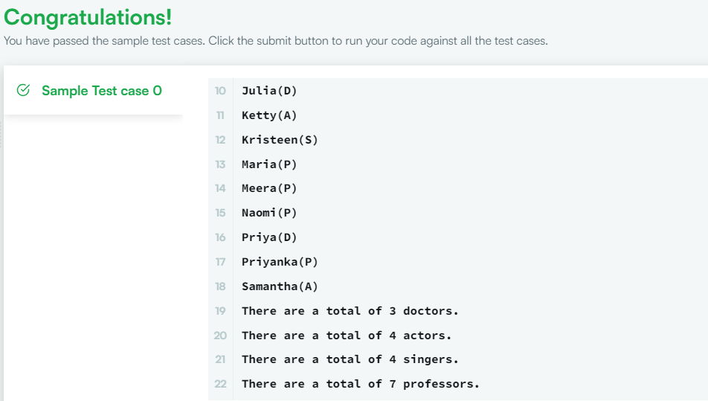
Task: Click line number 22 in the gutter
Action: click(220, 384)
